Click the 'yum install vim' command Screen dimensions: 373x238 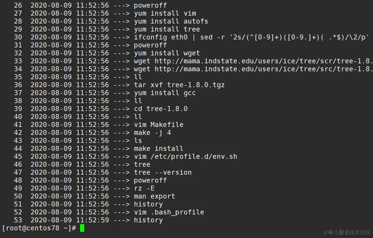point(165,13)
